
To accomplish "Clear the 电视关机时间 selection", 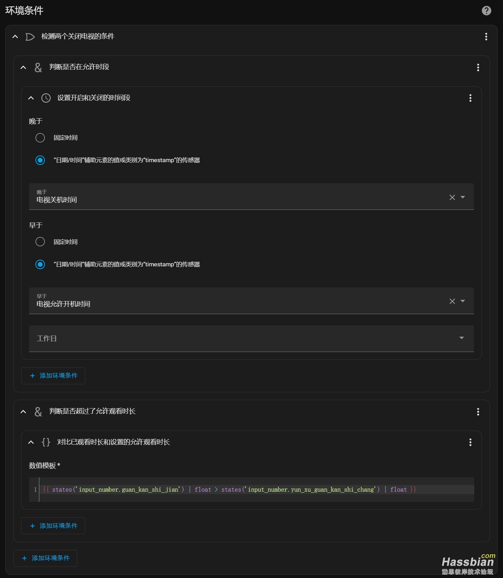I will [452, 197].
